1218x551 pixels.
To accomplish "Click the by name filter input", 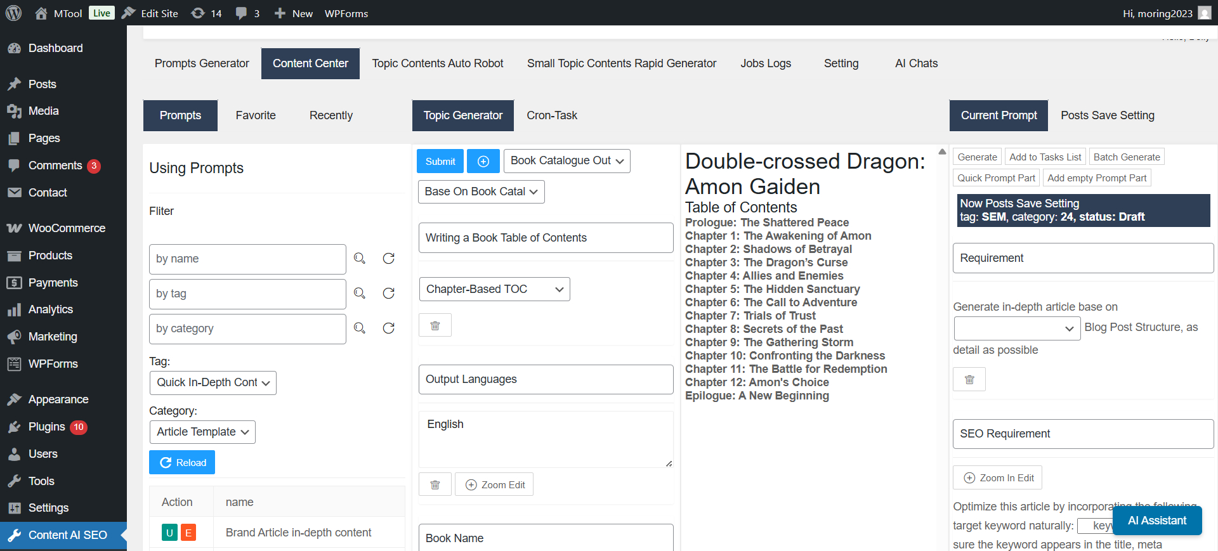I will point(247,259).
